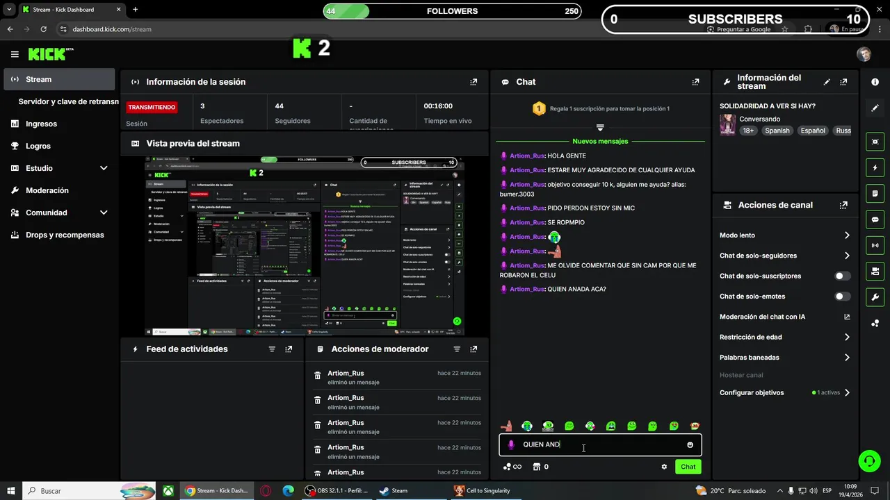Click the stream preview thumbnail
The height and width of the screenshot is (500, 890).
point(305,246)
